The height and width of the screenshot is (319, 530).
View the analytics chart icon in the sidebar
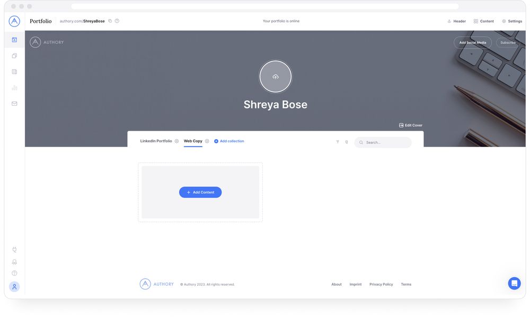coord(14,87)
